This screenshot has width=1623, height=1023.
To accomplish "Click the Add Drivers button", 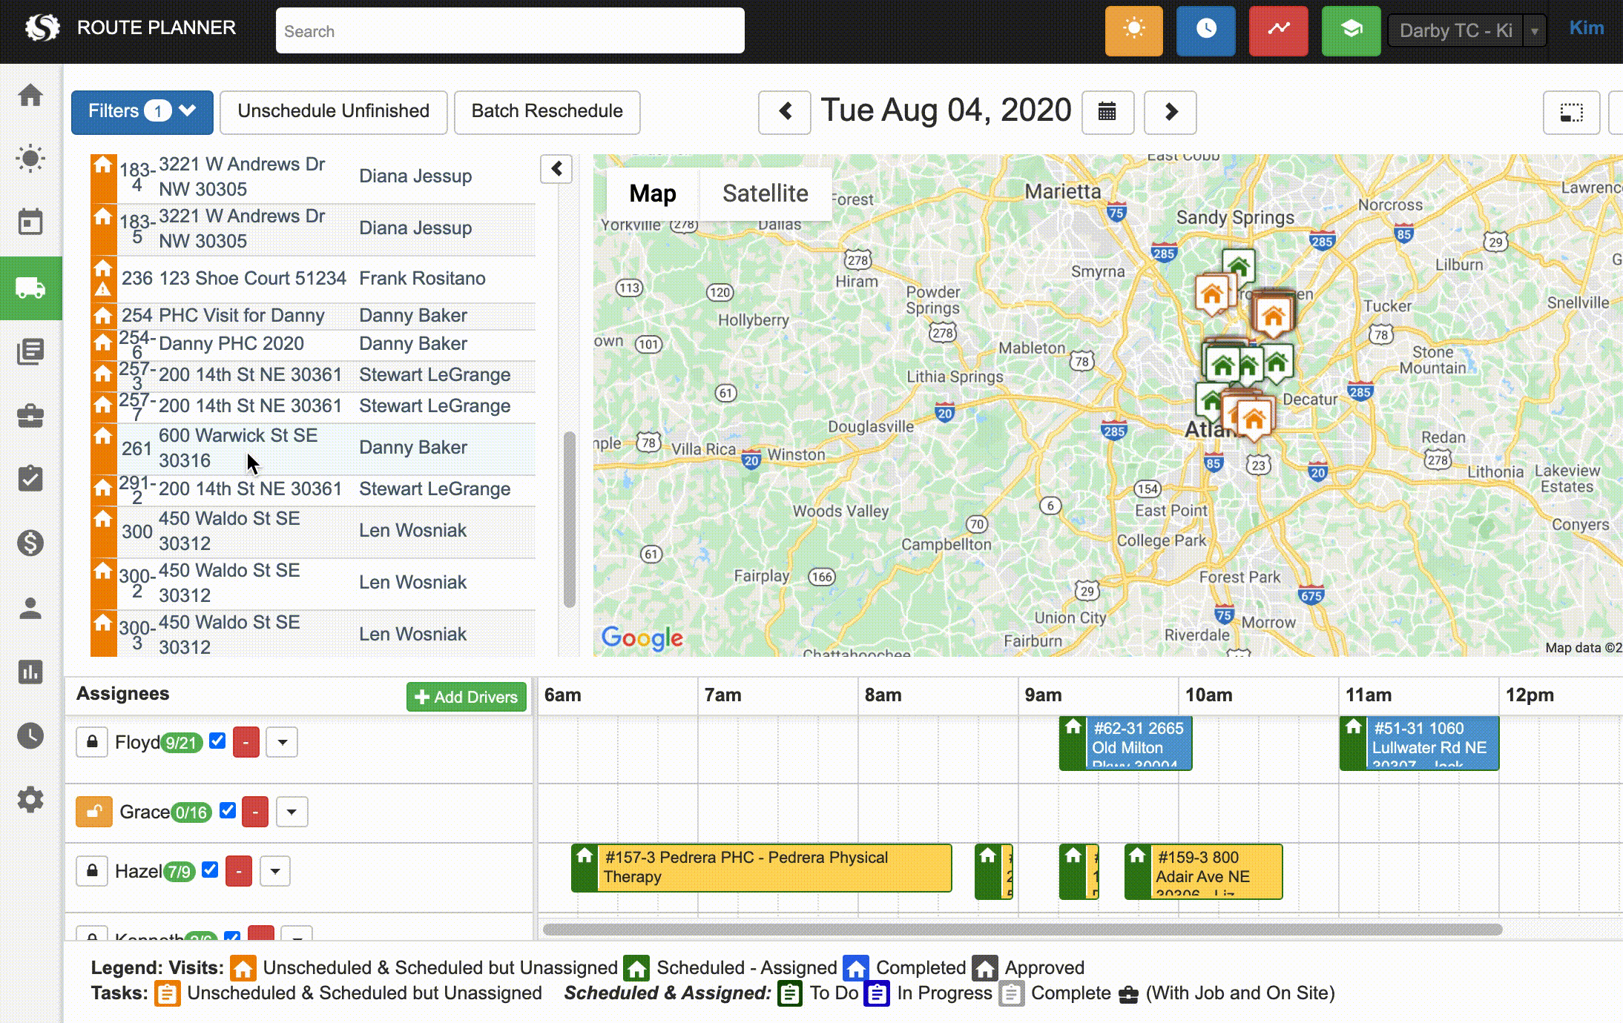I will pos(466,697).
